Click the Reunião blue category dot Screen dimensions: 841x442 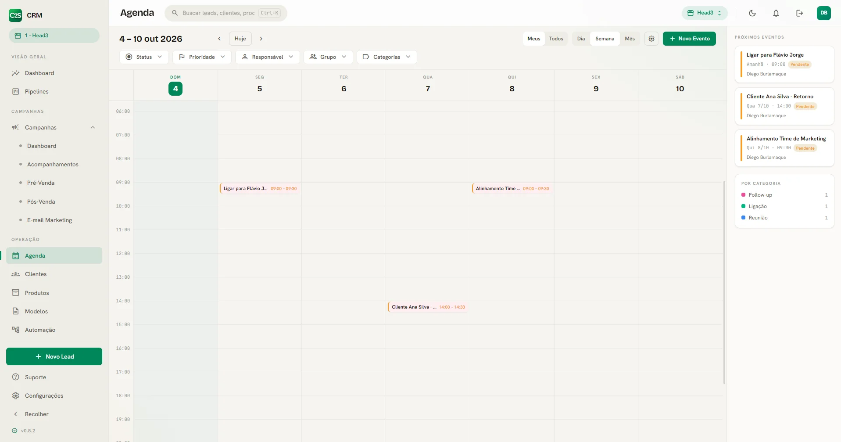click(743, 218)
